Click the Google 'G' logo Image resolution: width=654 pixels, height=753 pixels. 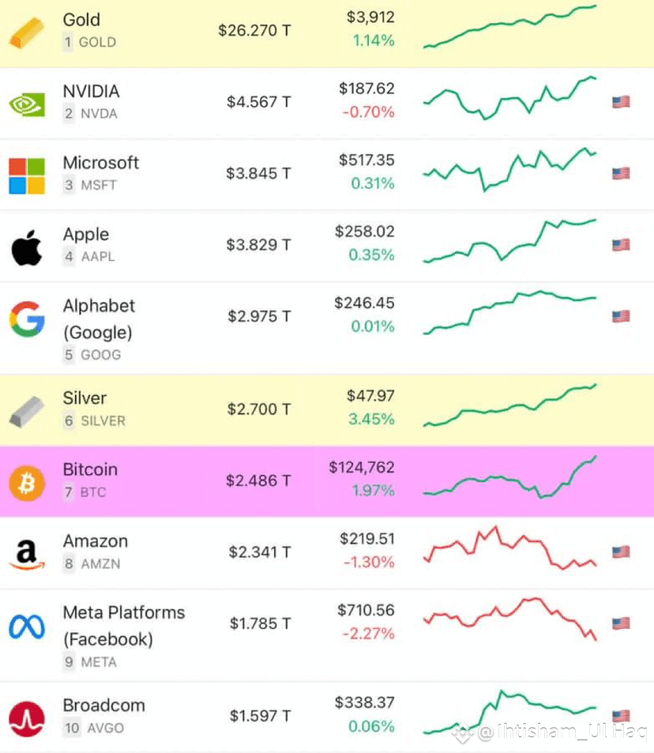(27, 318)
